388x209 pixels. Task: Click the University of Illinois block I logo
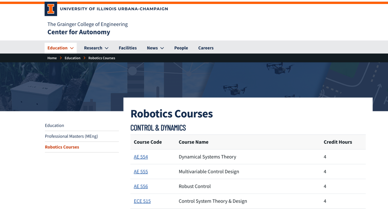click(51, 9)
